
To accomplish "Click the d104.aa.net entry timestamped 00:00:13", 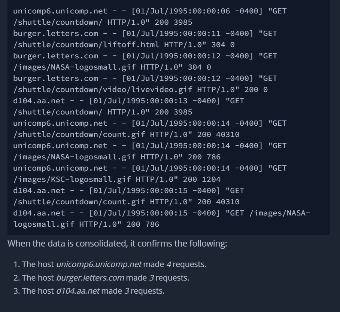I will (128, 101).
